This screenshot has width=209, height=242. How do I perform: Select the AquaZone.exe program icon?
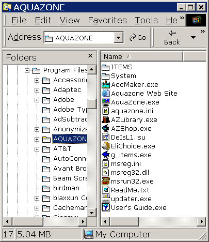(x=106, y=102)
